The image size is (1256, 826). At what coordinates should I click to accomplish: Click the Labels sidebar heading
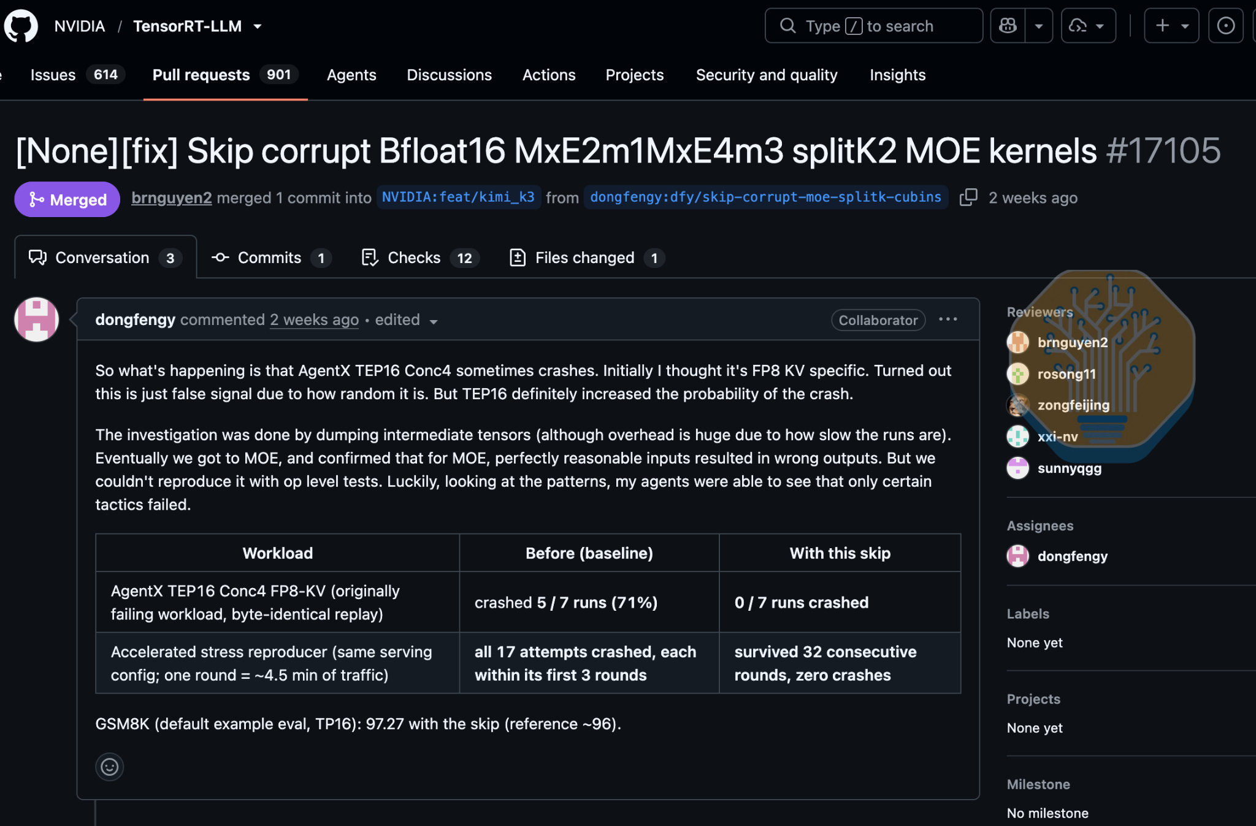1028,614
